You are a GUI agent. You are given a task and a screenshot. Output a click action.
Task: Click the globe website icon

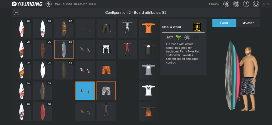coord(187,37)
